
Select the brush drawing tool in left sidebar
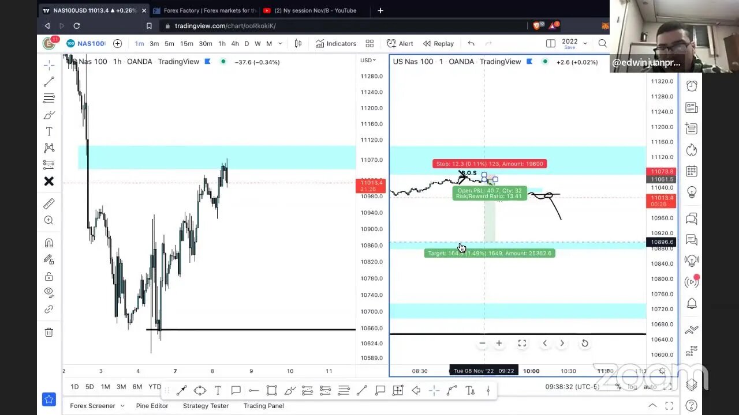(x=49, y=115)
